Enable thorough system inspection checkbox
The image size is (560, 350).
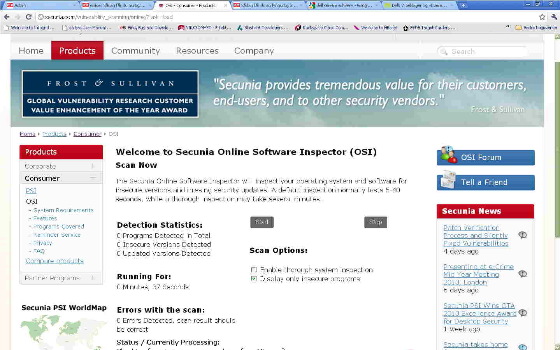point(254,270)
